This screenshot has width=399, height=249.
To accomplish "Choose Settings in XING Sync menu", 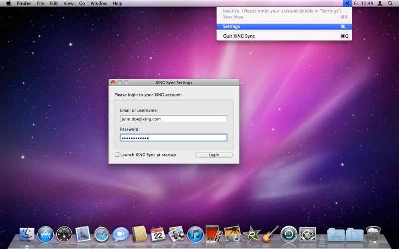I will [x=284, y=26].
